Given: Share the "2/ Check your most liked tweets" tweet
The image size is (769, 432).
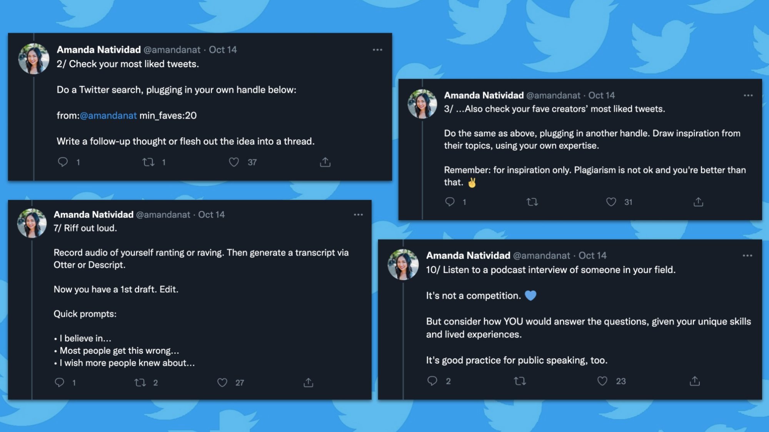Looking at the screenshot, I should pos(325,162).
